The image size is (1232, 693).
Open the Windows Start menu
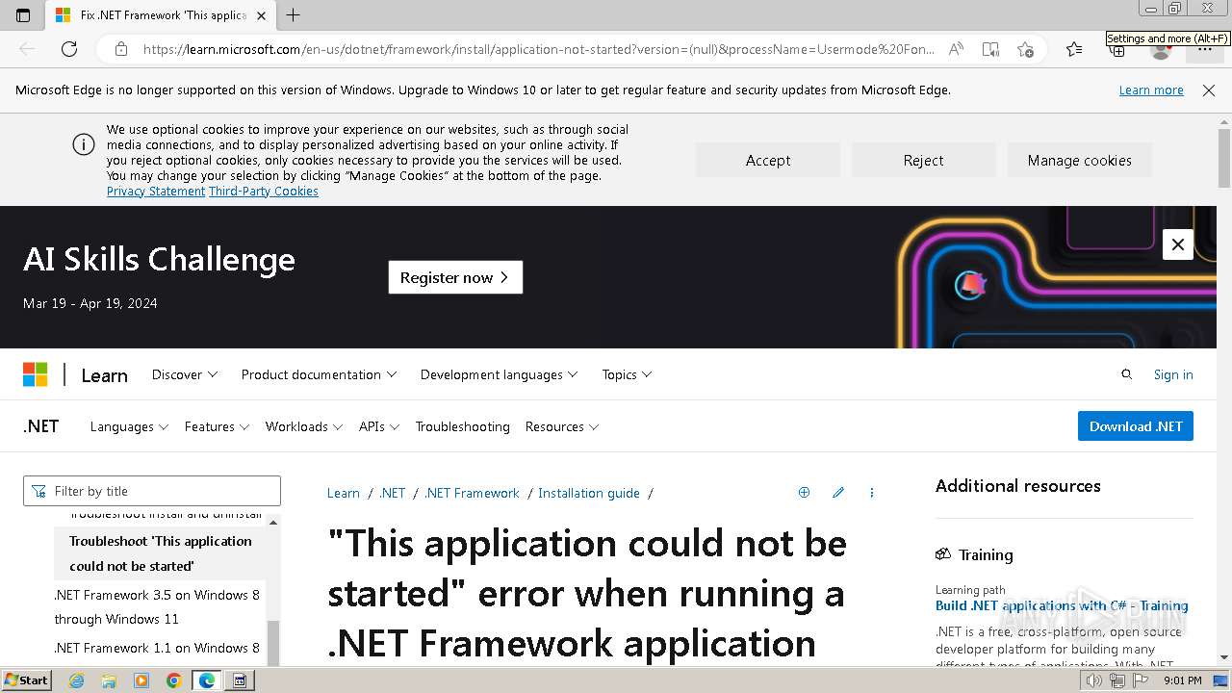27,680
